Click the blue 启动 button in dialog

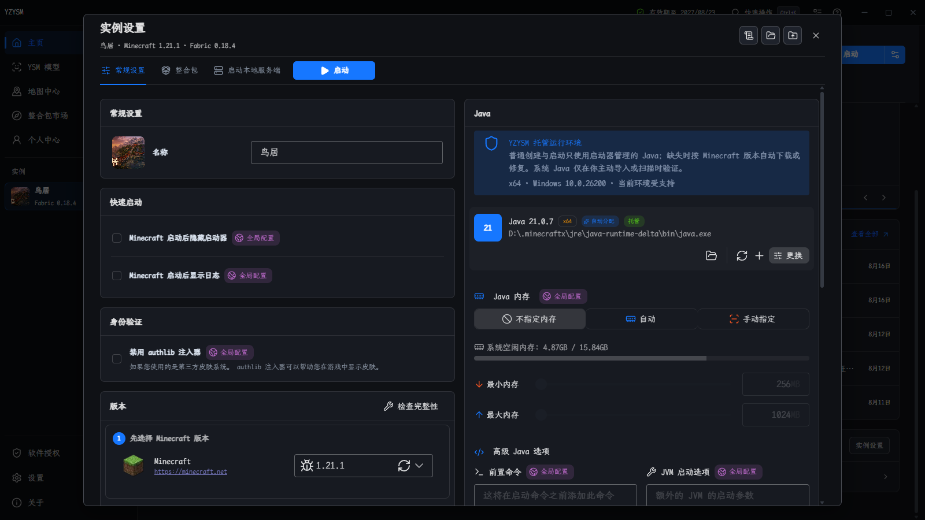[334, 70]
